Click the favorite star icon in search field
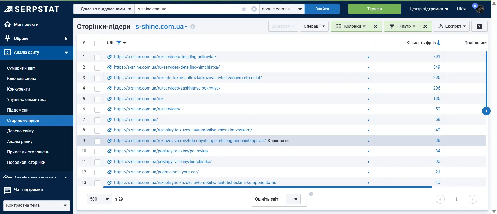Screen dimensions: 497x214 coord(244,9)
